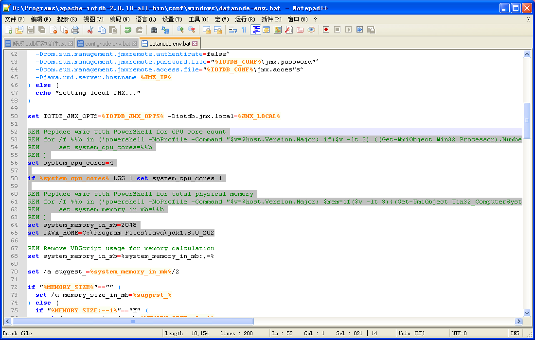Click horizontal scrollbar left arrow
Viewport: 535px width, 340px height.
(x=7, y=321)
